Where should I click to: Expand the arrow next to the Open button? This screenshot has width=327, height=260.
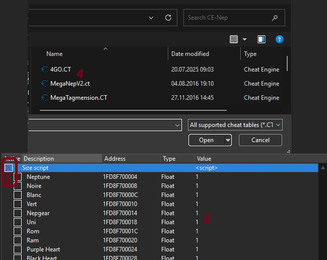point(228,140)
